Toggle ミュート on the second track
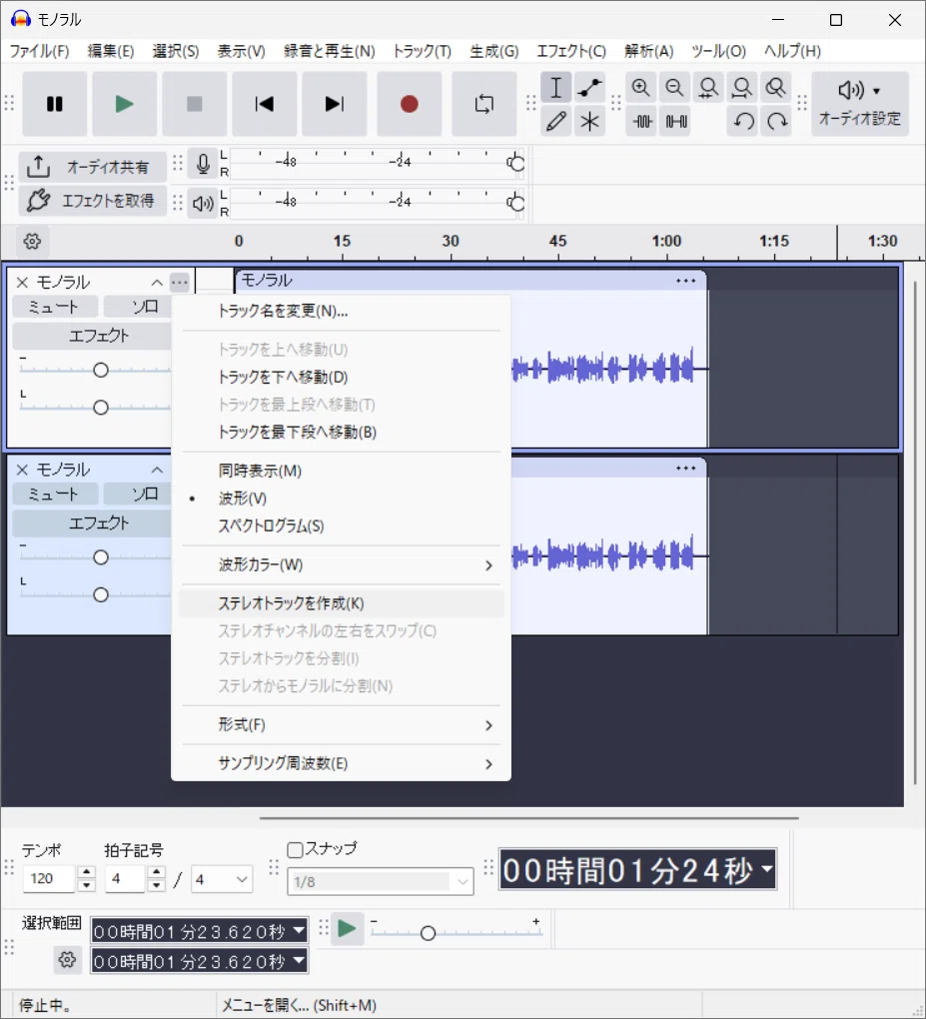 [55, 494]
